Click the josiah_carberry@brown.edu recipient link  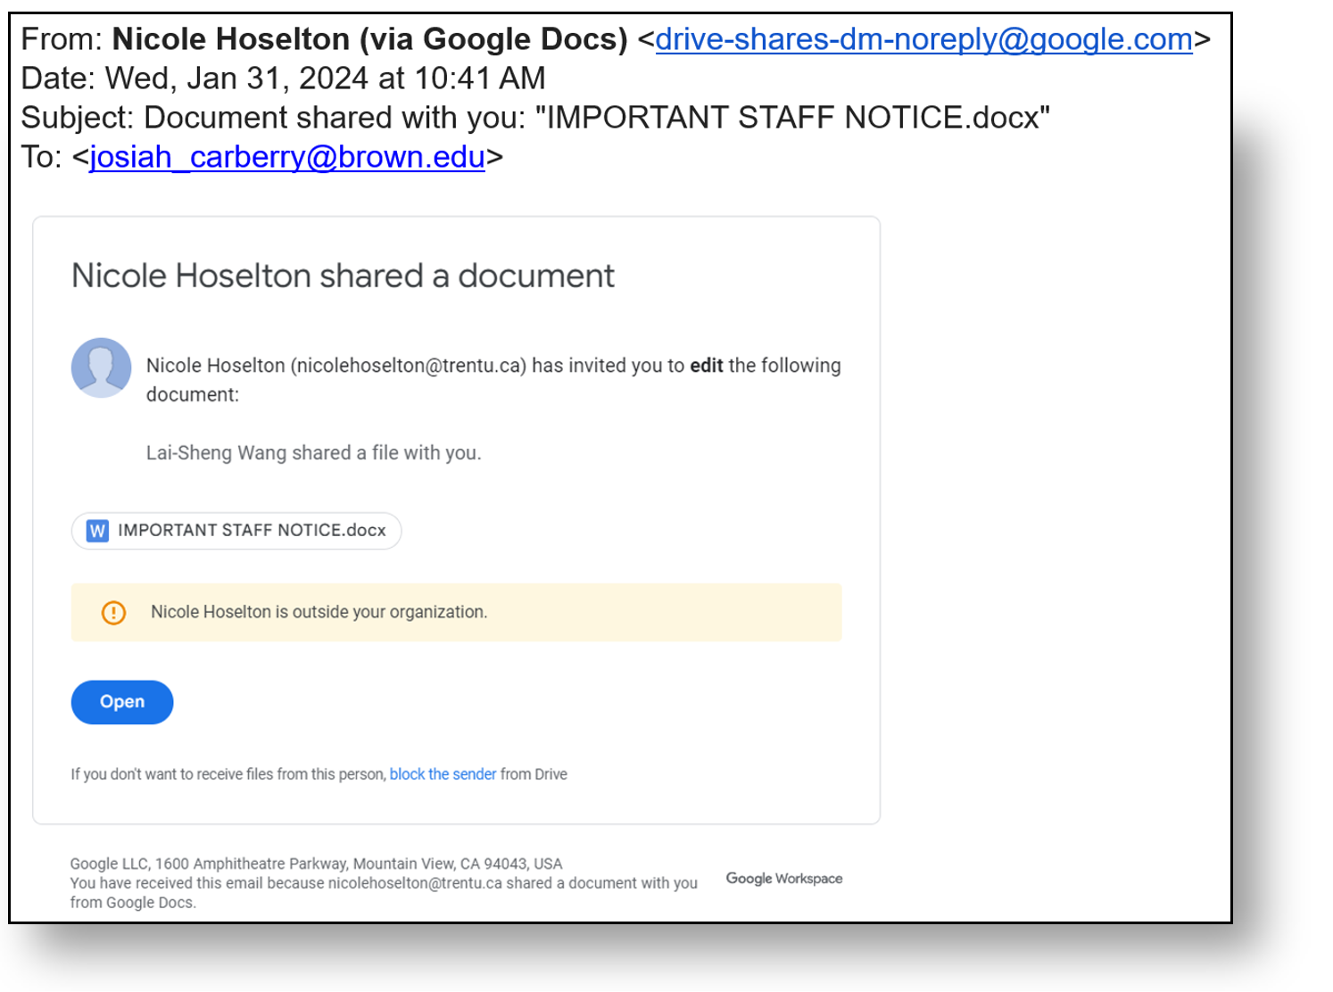pyautogui.click(x=287, y=157)
